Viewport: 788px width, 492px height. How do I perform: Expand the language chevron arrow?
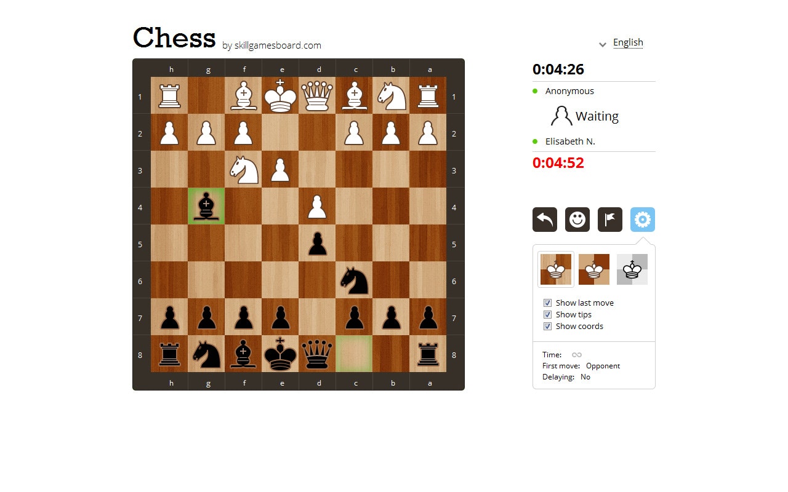tap(603, 44)
